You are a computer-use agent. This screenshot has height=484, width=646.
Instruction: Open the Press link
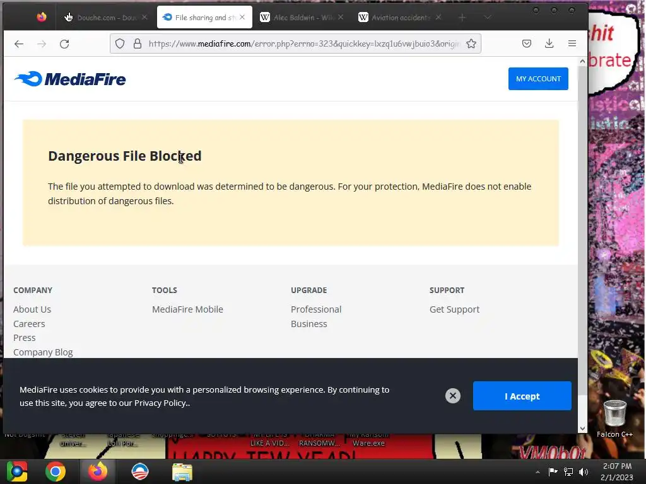pos(25,338)
